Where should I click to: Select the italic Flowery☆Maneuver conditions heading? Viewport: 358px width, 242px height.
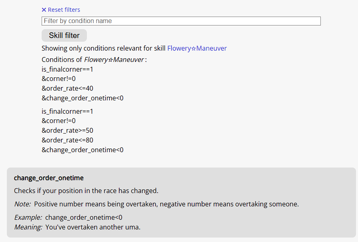114,60
